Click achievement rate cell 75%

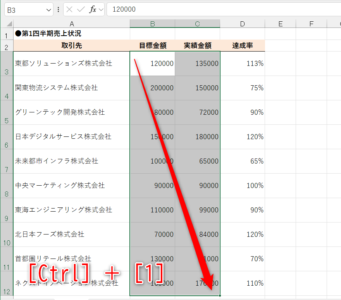(243, 88)
